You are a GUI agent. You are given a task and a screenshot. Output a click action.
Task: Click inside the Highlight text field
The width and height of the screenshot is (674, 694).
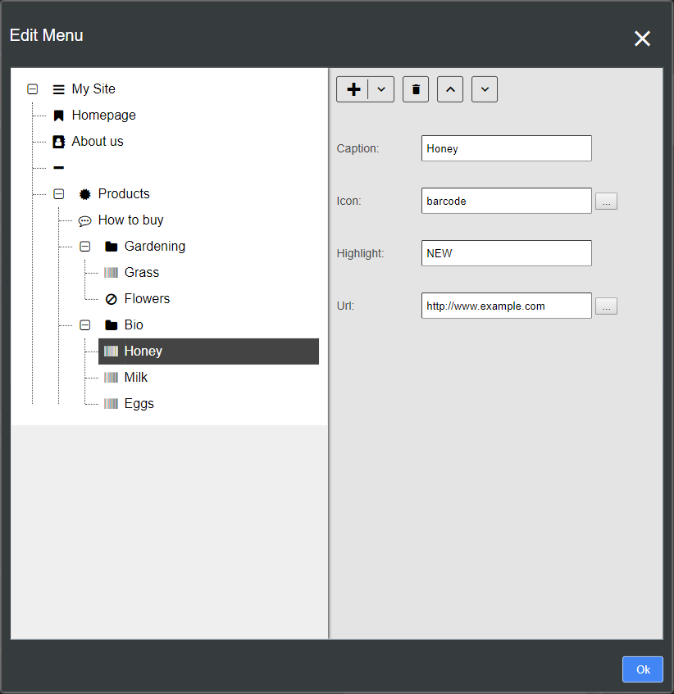coord(506,253)
